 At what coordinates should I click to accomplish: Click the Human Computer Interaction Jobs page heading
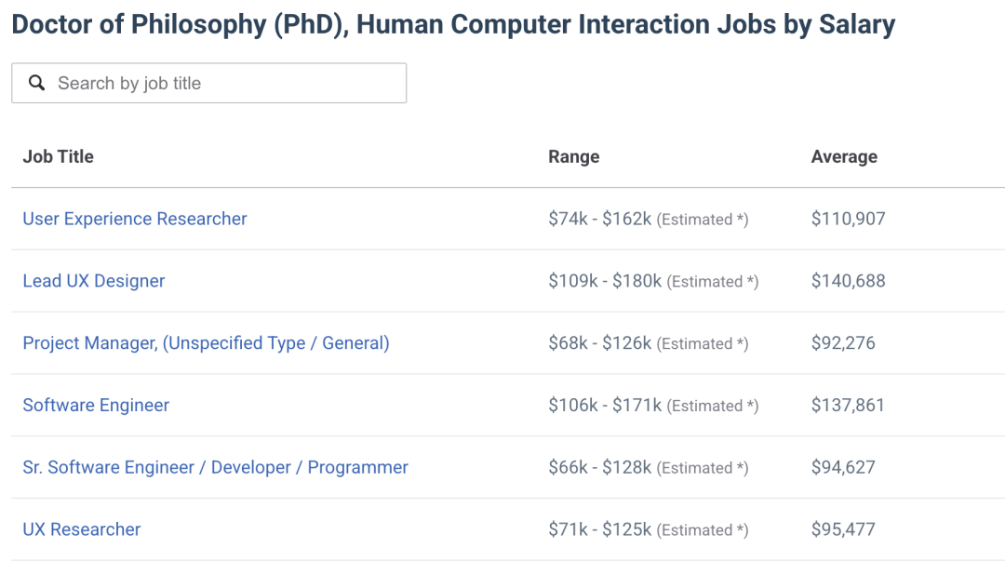tap(453, 24)
